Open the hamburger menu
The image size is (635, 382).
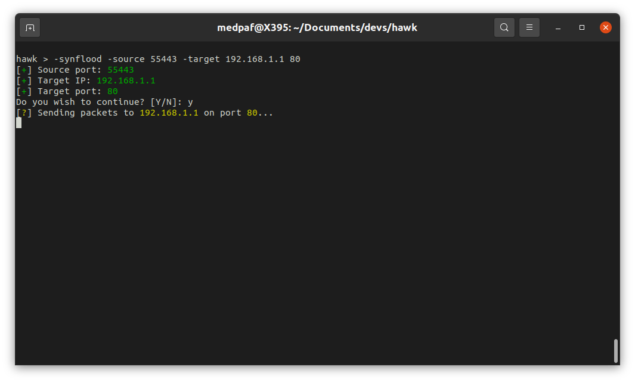click(529, 27)
